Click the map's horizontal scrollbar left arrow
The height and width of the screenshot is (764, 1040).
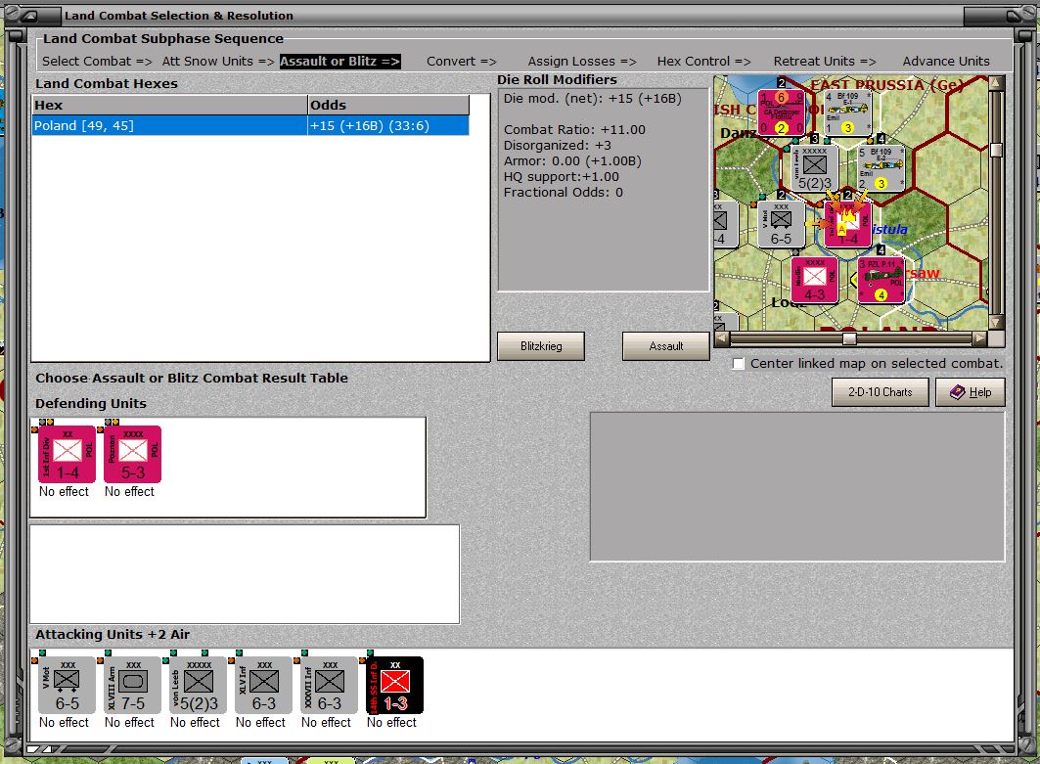pyautogui.click(x=722, y=338)
